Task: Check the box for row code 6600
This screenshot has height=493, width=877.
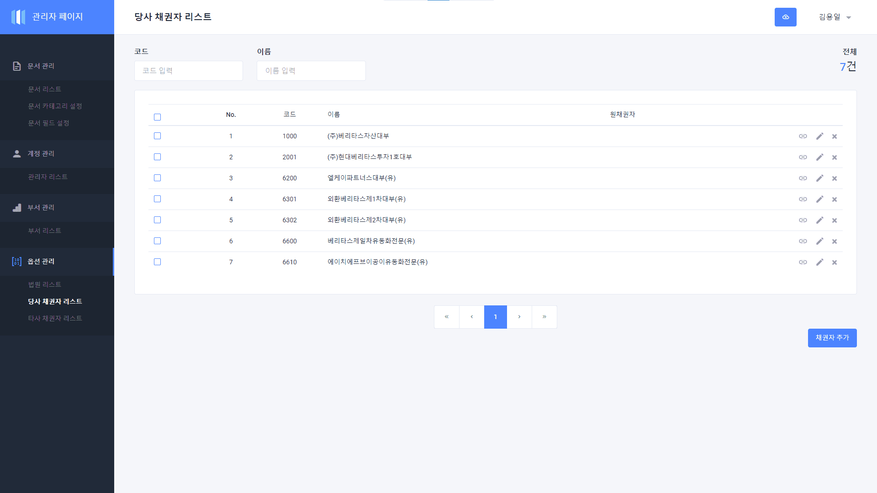Action: [157, 241]
